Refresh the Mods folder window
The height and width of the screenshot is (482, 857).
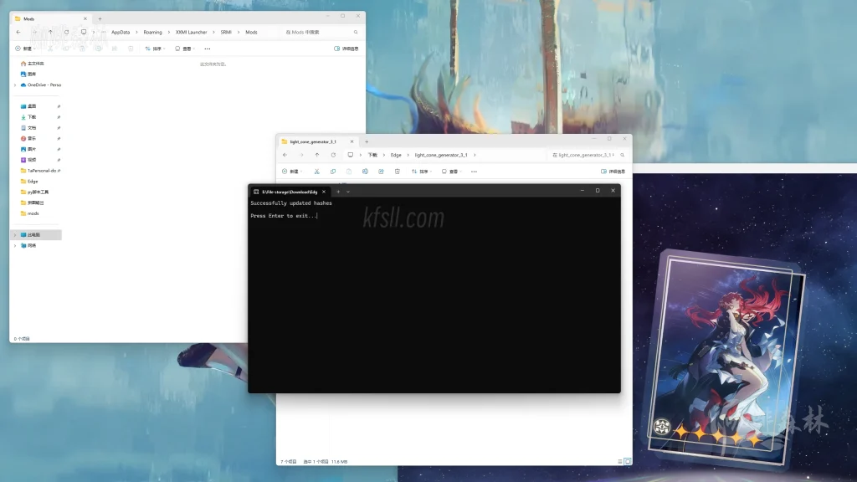click(66, 32)
